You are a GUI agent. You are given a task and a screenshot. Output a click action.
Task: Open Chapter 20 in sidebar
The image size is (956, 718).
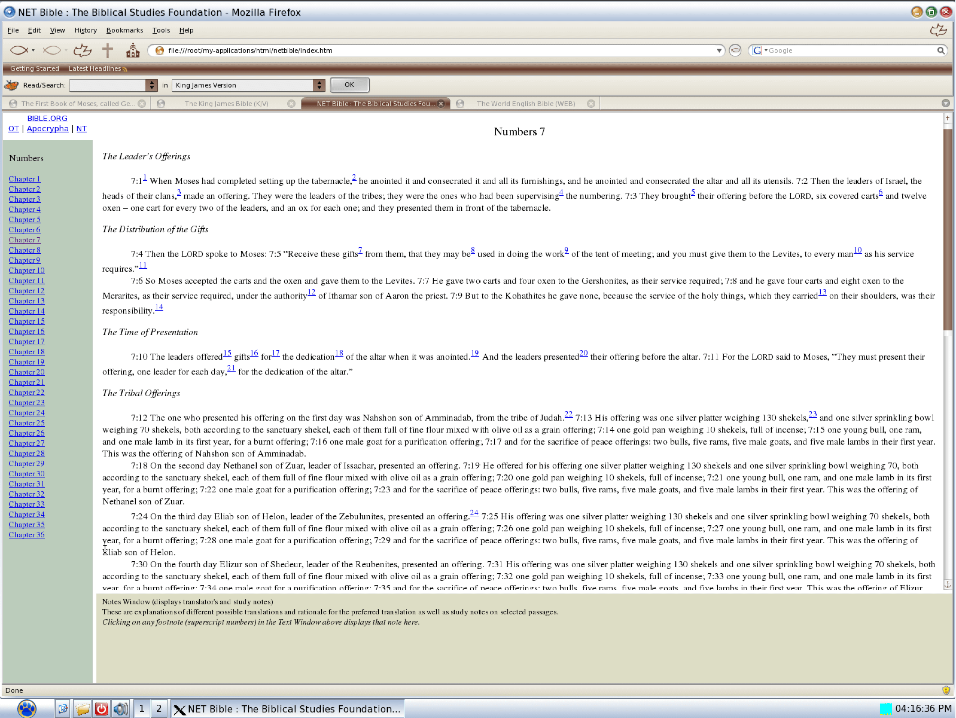26,372
